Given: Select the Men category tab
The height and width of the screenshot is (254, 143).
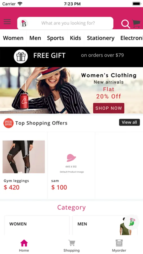Looking at the screenshot, I should [35, 38].
